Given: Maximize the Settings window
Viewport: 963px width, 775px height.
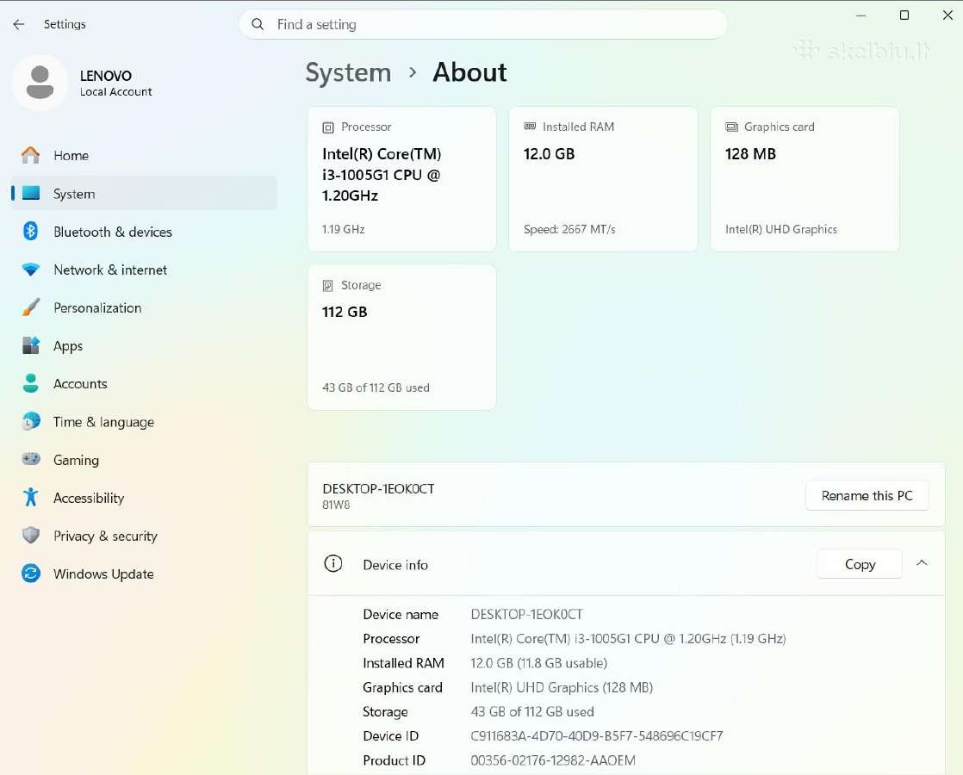Looking at the screenshot, I should [x=904, y=15].
